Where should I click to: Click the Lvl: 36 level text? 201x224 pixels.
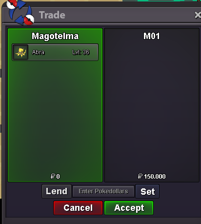pyautogui.click(x=81, y=52)
